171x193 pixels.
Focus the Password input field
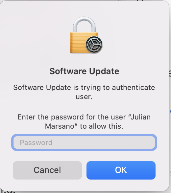pyautogui.click(x=84, y=142)
